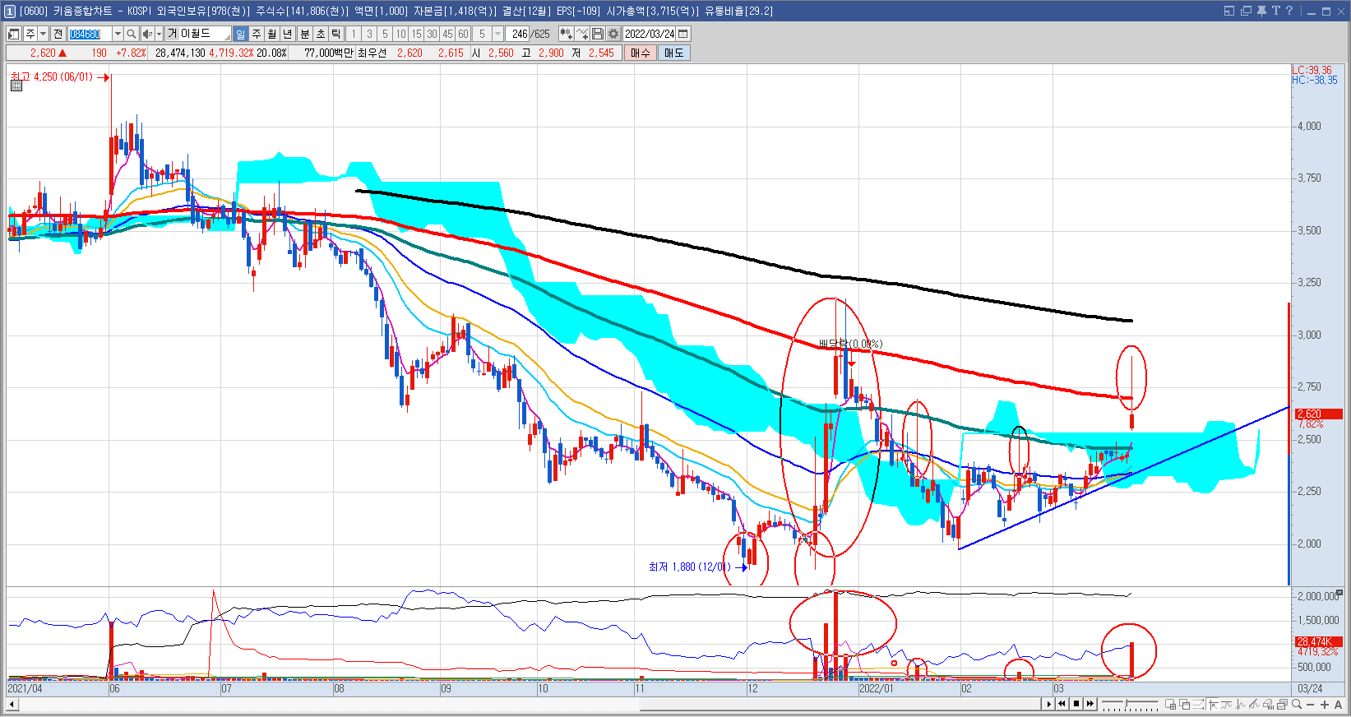This screenshot has width=1351, height=717.
Task: Click the pin-window icon in the title bar
Action: pos(1261,11)
